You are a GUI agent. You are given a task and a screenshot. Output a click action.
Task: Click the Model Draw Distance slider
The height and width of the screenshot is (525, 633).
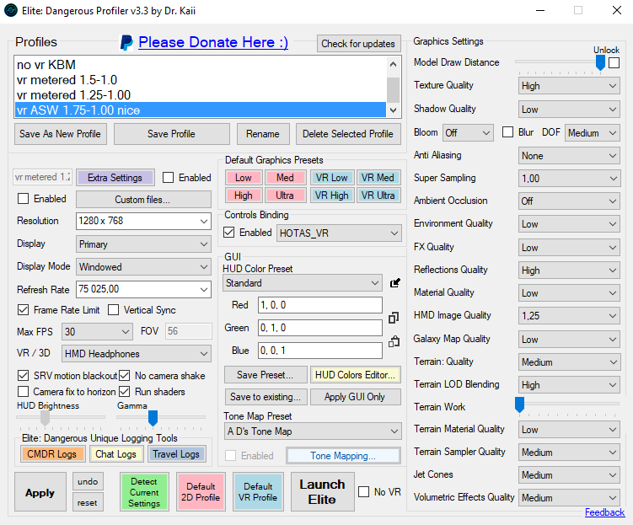tap(600, 62)
